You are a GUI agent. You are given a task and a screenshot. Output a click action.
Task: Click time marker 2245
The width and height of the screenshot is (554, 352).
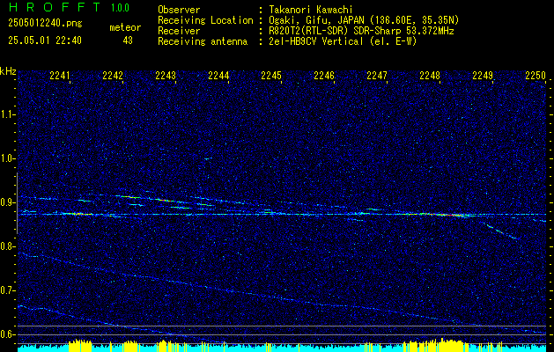click(271, 76)
